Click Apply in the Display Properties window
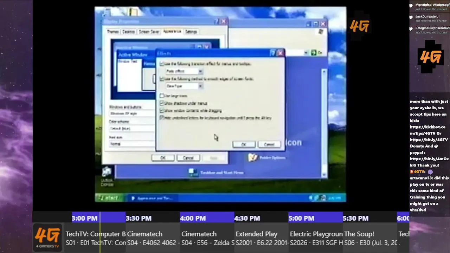The width and height of the screenshot is (450, 253). click(213, 158)
